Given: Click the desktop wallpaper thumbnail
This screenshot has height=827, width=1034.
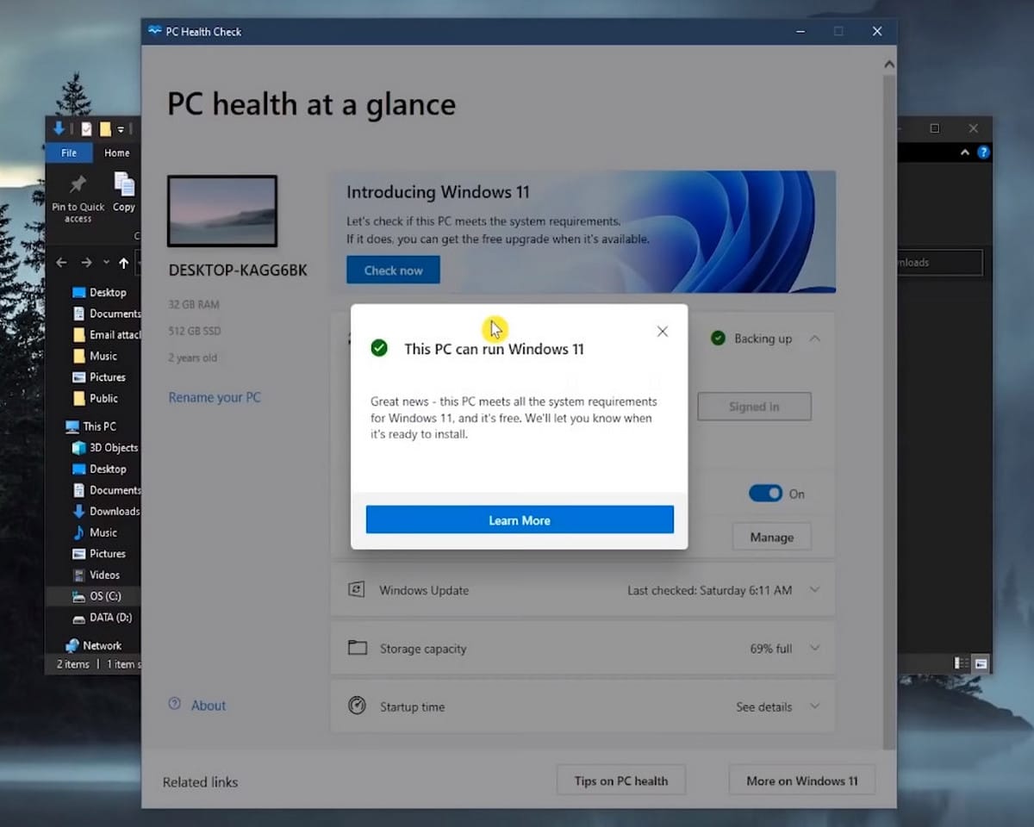Looking at the screenshot, I should point(222,211).
